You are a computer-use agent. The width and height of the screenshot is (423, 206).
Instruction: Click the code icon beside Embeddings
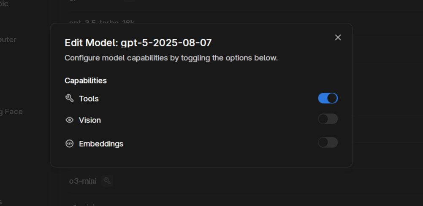tap(70, 144)
